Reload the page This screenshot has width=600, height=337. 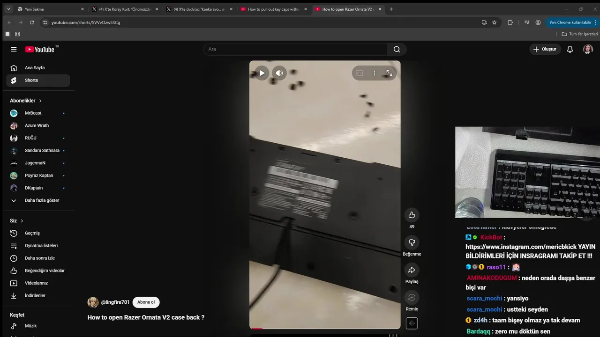pos(31,22)
